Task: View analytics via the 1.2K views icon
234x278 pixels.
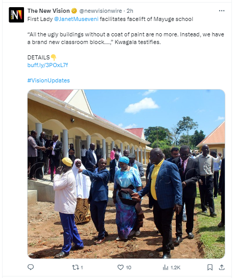Action: click(x=165, y=267)
